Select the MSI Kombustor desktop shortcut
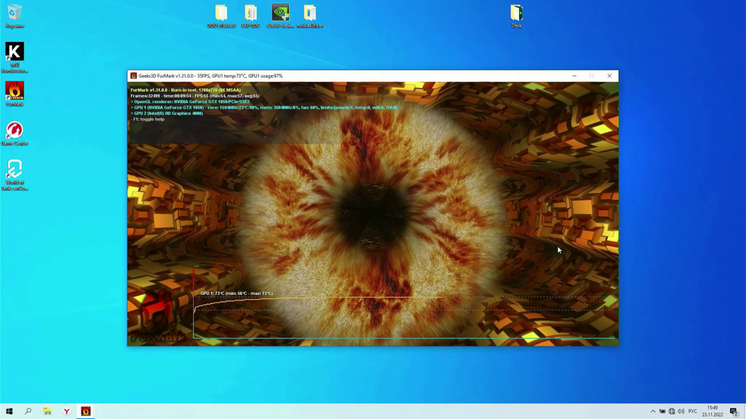Viewport: 746px width, 419px height. 14,57
